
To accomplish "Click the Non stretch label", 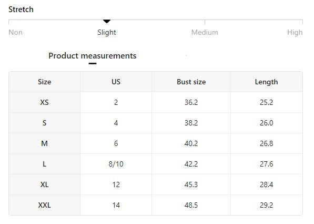I will (15, 32).
